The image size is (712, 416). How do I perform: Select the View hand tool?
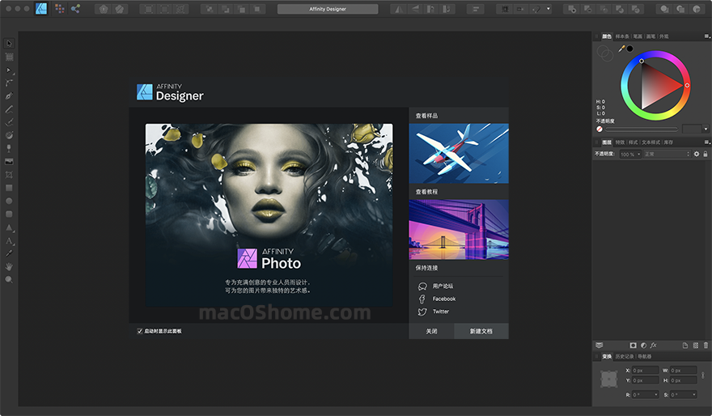pyautogui.click(x=9, y=266)
